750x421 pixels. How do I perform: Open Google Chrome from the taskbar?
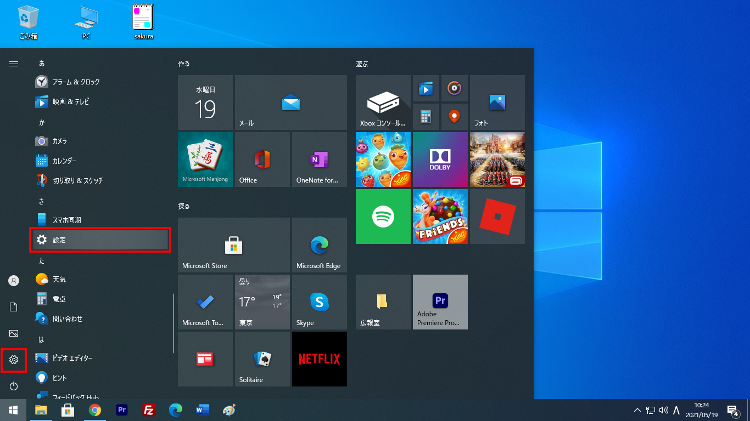click(95, 410)
